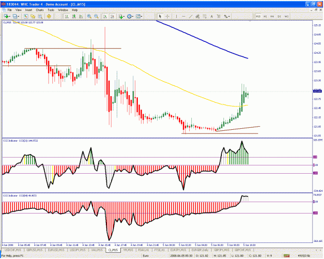This screenshot has width=324, height=259.
Task: Open the Arrows tool icon
Action: click(226, 16)
